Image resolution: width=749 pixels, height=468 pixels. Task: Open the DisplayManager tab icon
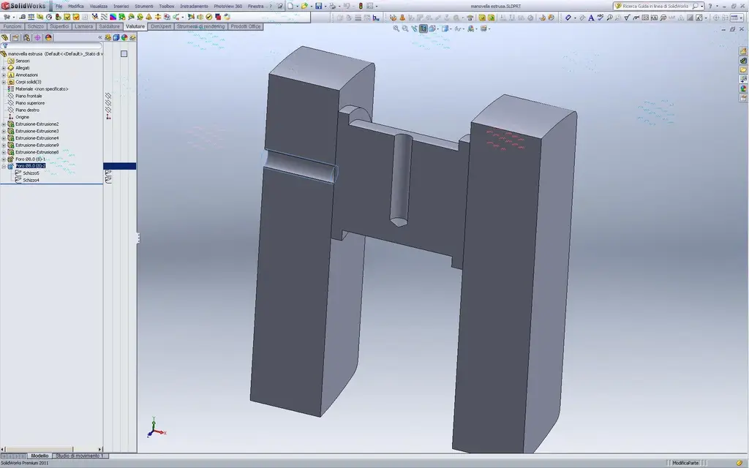click(x=48, y=37)
